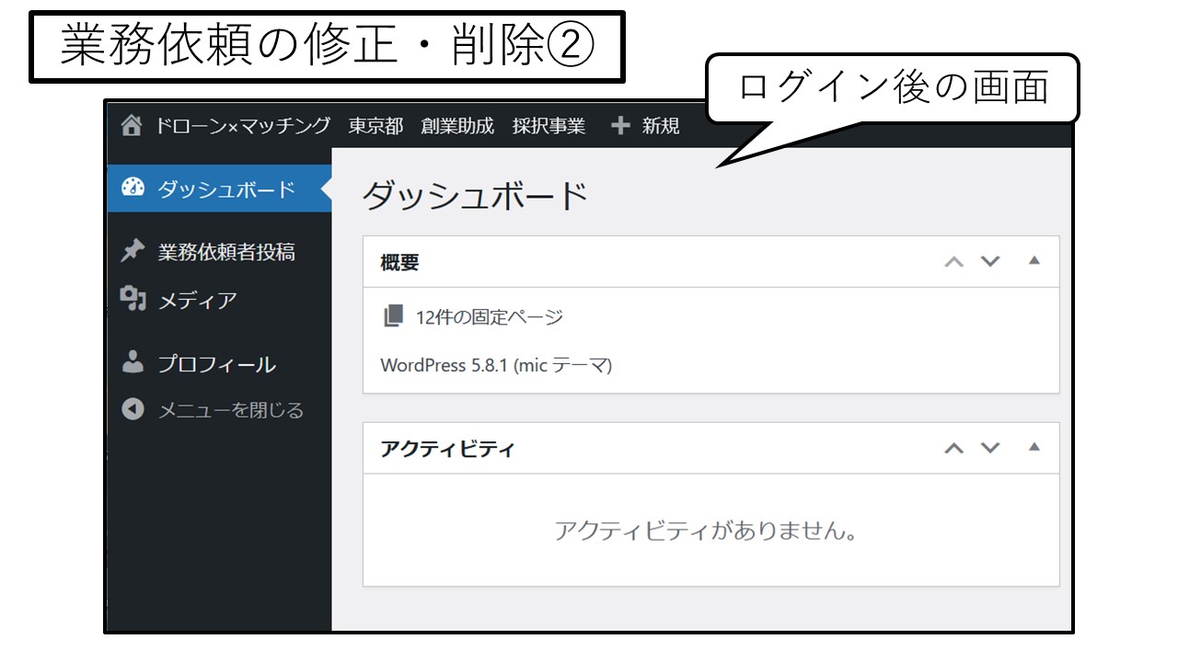Open the 新規 menu
This screenshot has width=1178, height=662.
pos(661,126)
